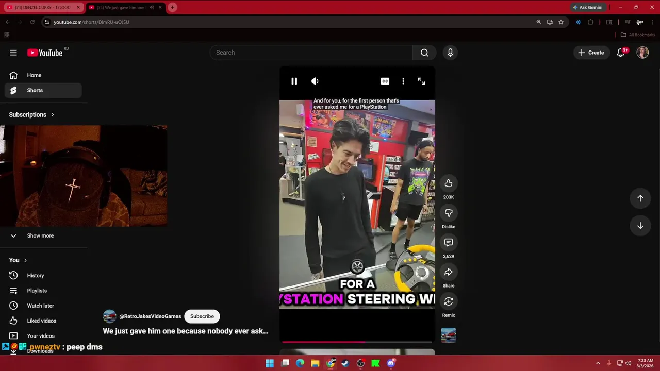Viewport: 660px width, 371px height.
Task: Open the 2,629 comments
Action: 449,242
